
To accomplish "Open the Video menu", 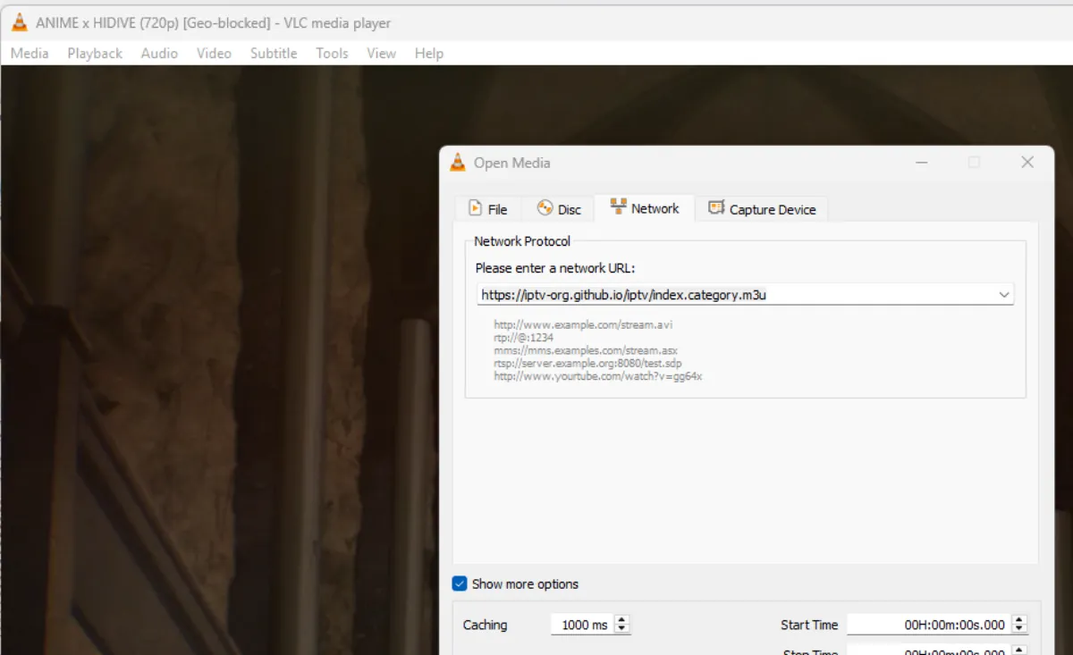I will tap(214, 53).
